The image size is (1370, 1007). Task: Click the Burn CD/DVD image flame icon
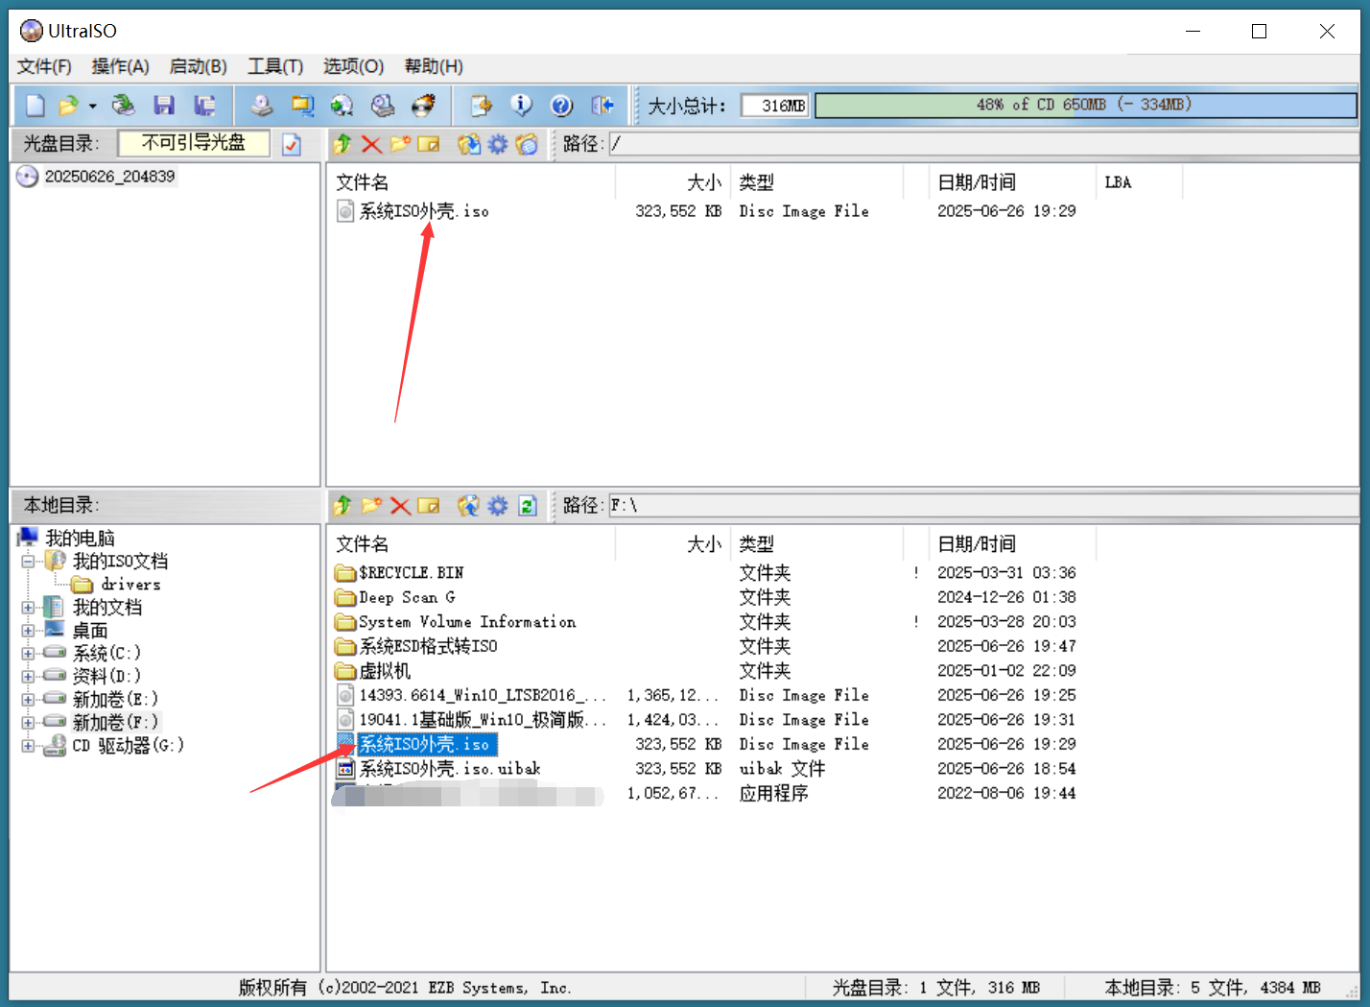(x=423, y=106)
